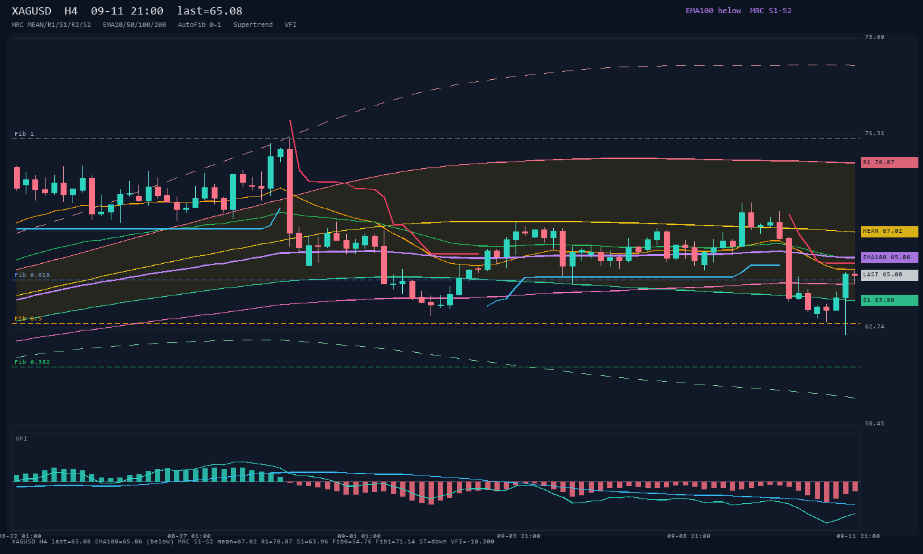
Task: Click the MRC MEAN/R1/S1/R2/S2 legend entry
Action: tap(51, 25)
